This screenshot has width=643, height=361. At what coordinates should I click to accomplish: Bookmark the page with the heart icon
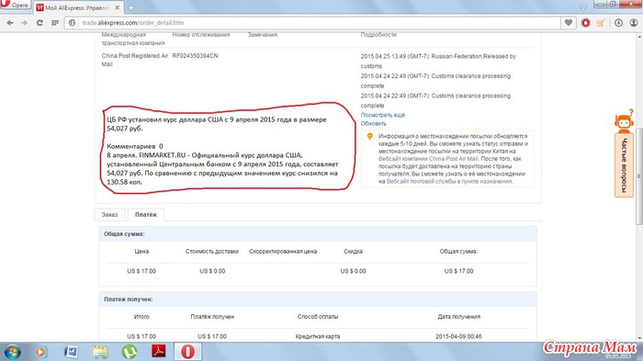pos(569,23)
